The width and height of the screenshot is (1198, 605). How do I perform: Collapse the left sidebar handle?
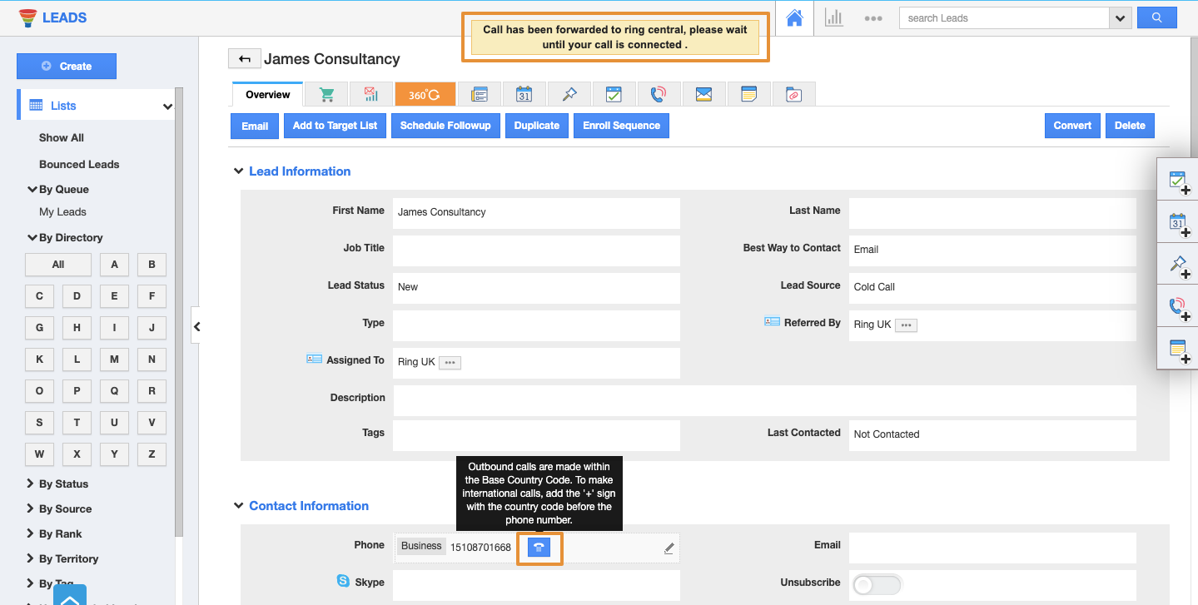[196, 326]
